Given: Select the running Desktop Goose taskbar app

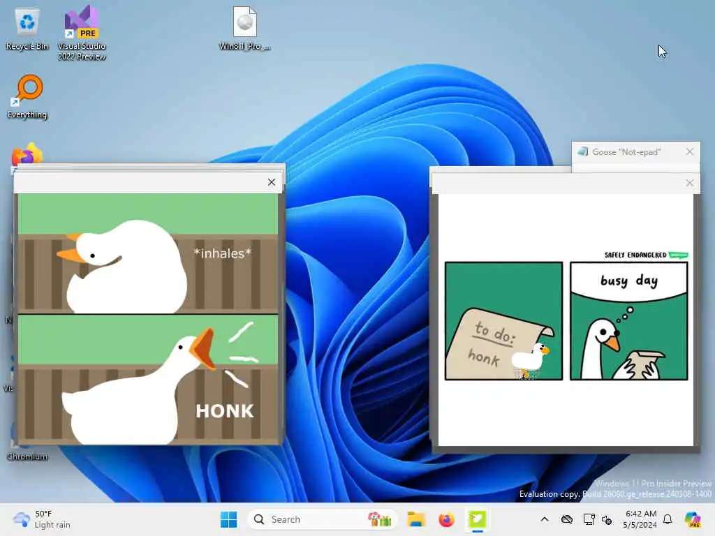Looking at the screenshot, I should tap(477, 519).
